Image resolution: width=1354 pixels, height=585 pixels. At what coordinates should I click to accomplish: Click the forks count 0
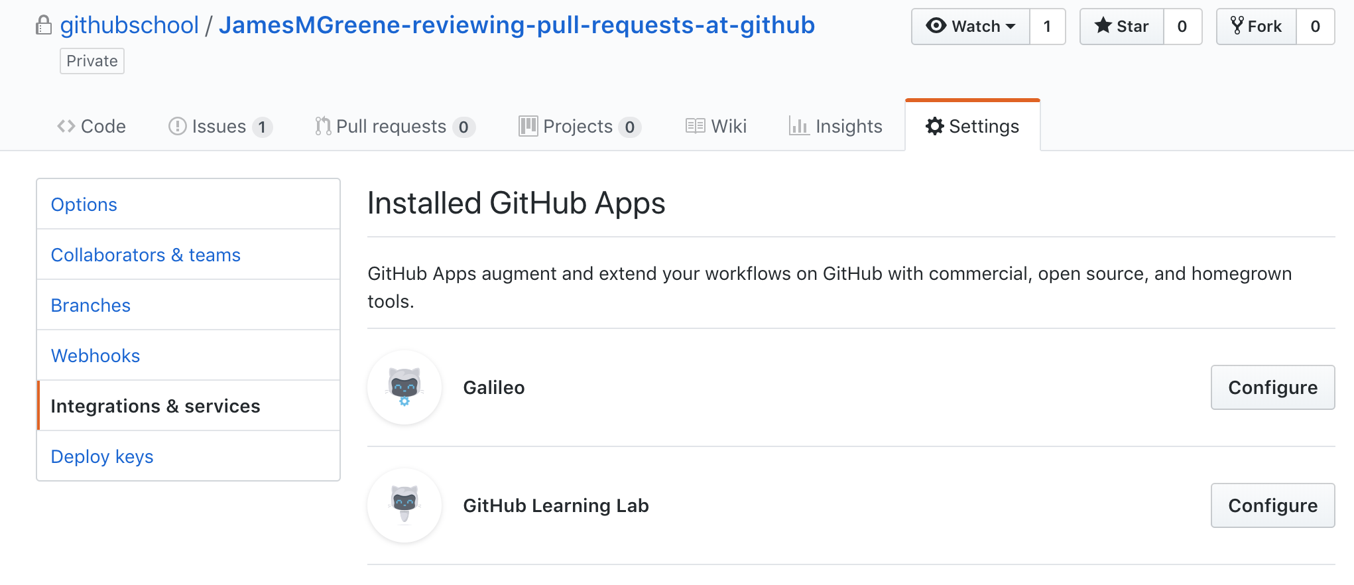pyautogui.click(x=1316, y=27)
